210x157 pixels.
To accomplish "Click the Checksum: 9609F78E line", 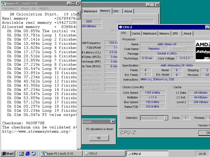I will [x=23, y=123].
